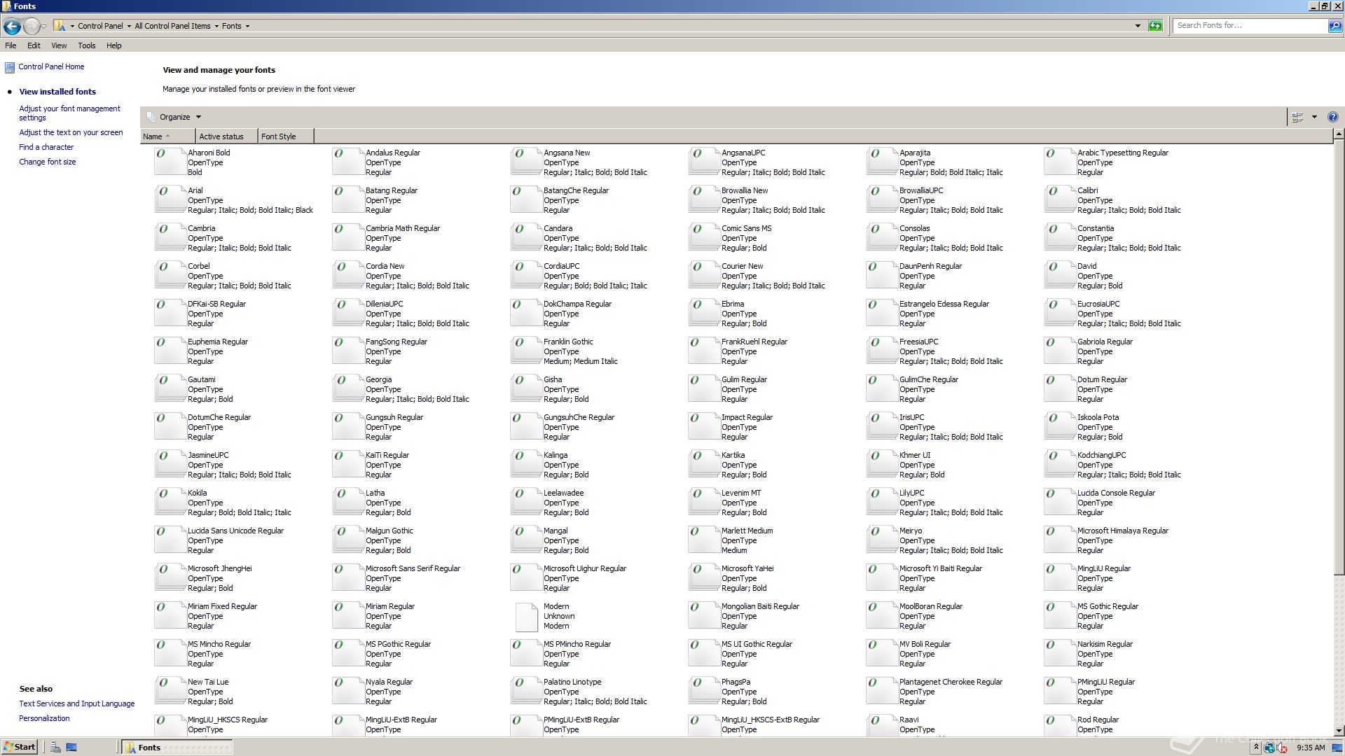Open the Organize dropdown

174,117
